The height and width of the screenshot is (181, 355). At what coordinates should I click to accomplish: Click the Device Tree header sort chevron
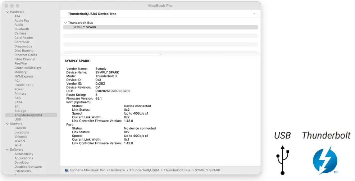(254, 14)
